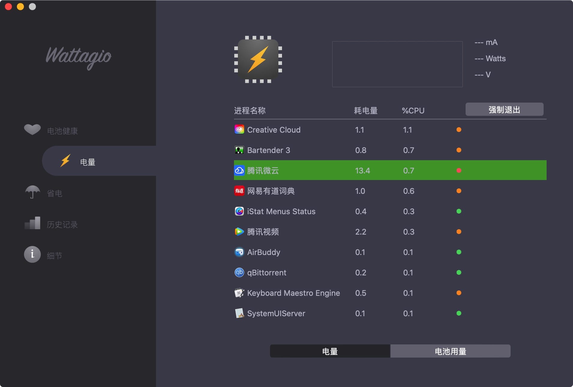Screen dimensions: 573x387
Task: Click the empty power graph area
Action: [x=397, y=64]
